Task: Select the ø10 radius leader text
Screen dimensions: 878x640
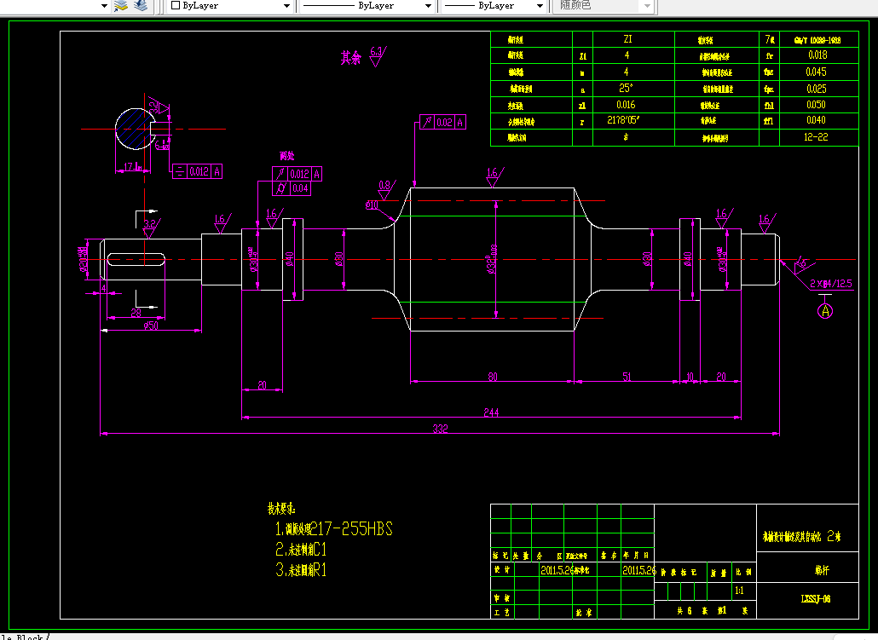Action: (372, 205)
